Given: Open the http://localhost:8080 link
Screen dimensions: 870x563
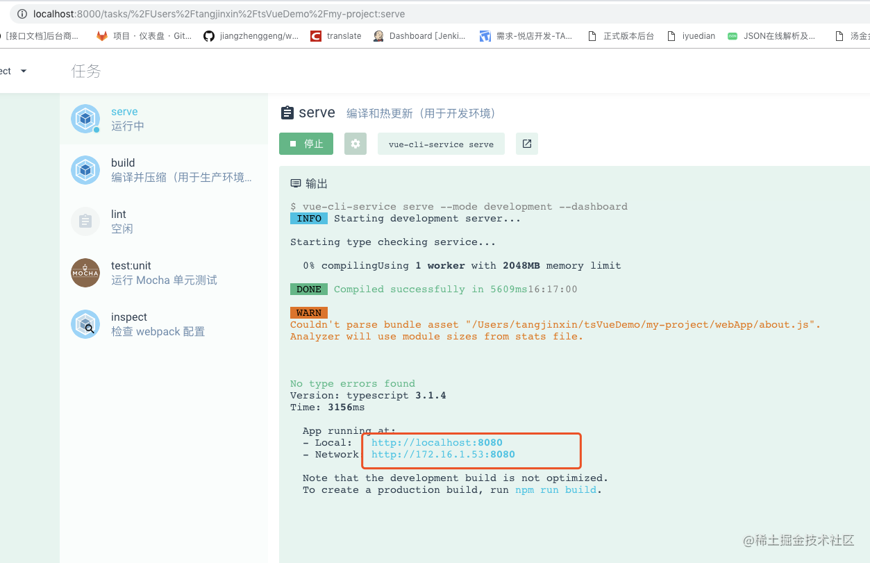Looking at the screenshot, I should point(437,442).
